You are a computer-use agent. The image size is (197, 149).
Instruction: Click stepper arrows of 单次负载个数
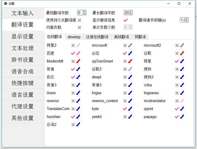click(x=130, y=27)
